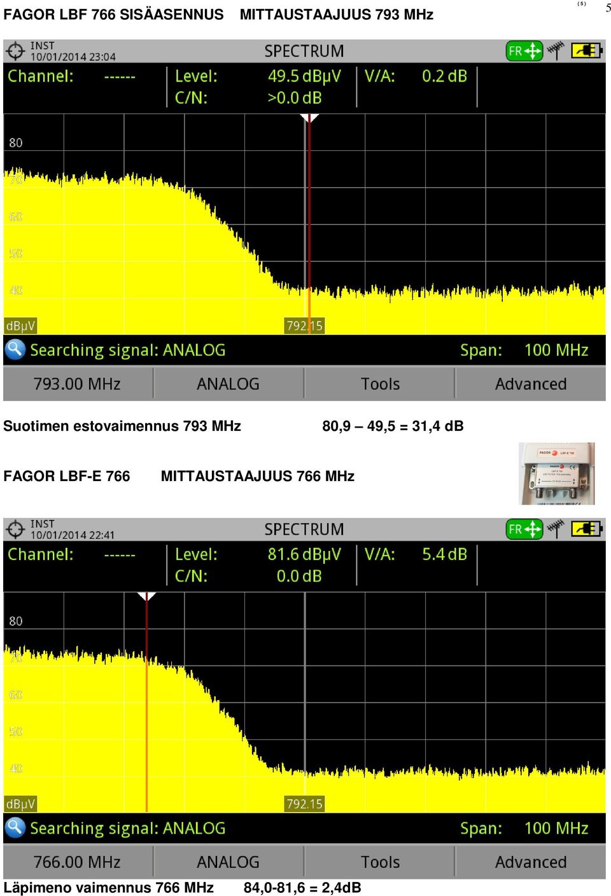Click the green FR icon in bottom screen
The image size is (611, 896).
(x=524, y=529)
